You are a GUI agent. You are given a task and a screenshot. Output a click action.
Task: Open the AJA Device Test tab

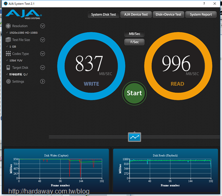point(136,14)
